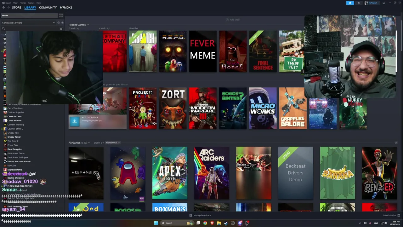
Task: Open the Help menu
Action: (x=38, y=3)
